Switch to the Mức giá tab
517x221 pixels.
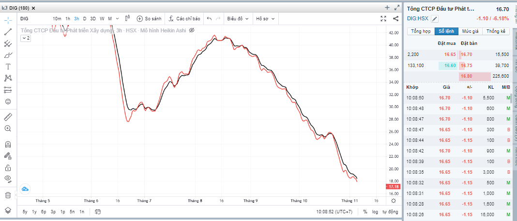(x=470, y=31)
